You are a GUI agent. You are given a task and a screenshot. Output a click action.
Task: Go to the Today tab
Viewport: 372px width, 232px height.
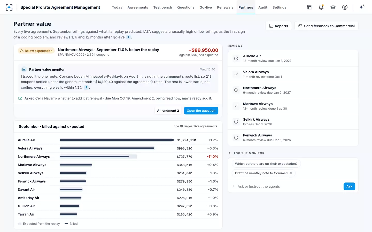[x=117, y=7]
